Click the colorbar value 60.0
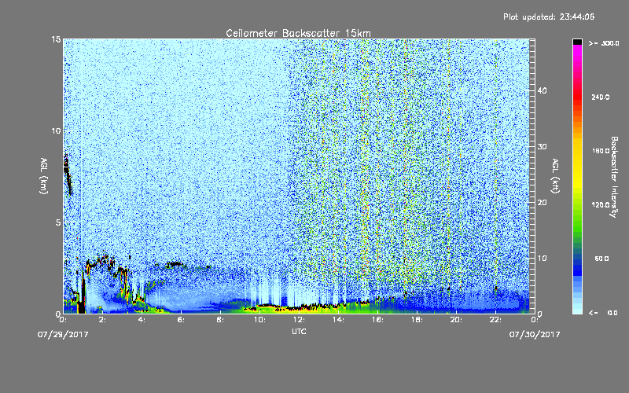This screenshot has height=393, width=629. pos(601,259)
